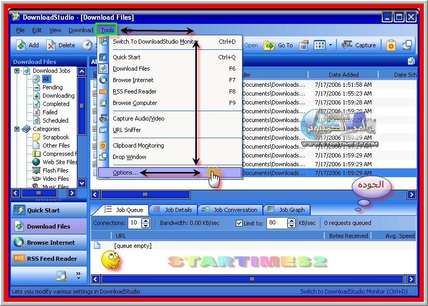Click the Compressed Files zip icon
This screenshot has width=428, height=306.
[36, 154]
